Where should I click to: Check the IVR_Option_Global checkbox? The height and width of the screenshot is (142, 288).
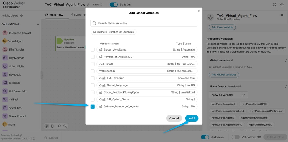(93, 99)
